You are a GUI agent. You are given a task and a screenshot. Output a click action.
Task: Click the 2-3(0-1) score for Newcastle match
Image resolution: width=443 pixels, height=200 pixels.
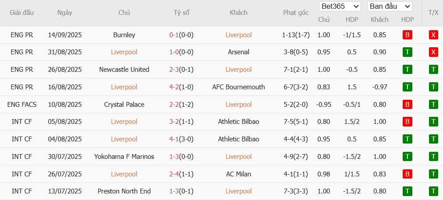pos(181,70)
